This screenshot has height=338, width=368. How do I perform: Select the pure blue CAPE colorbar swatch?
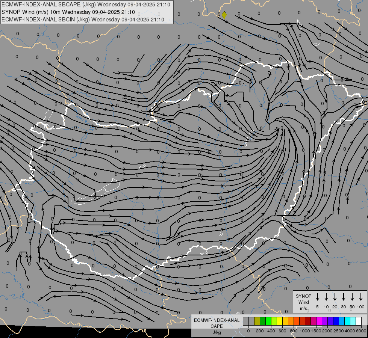336,321
